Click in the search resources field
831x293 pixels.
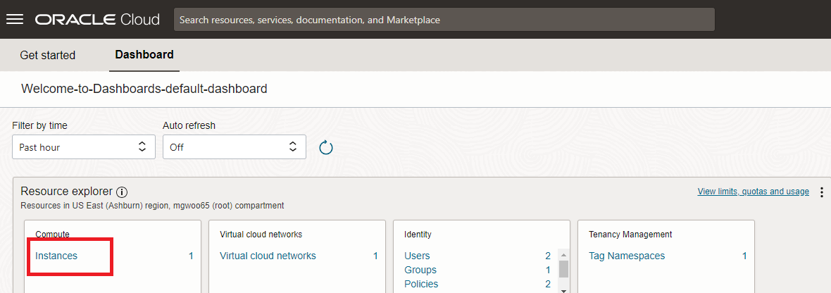coord(444,20)
